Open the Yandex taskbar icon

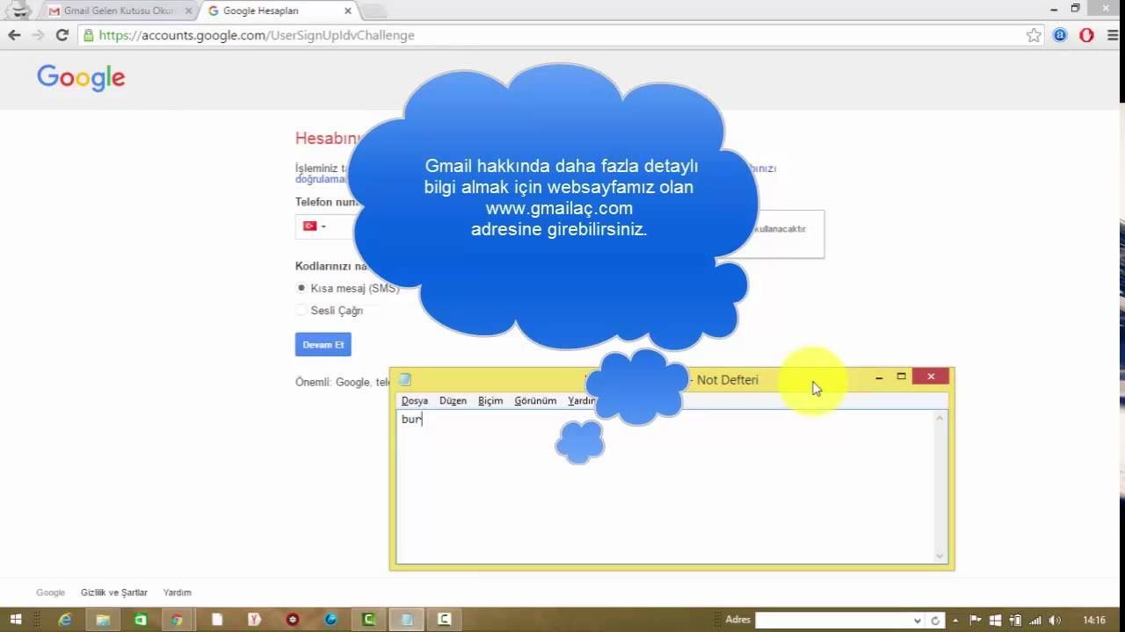pyautogui.click(x=255, y=620)
